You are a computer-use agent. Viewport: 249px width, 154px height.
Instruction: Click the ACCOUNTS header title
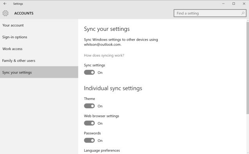coord(24,13)
